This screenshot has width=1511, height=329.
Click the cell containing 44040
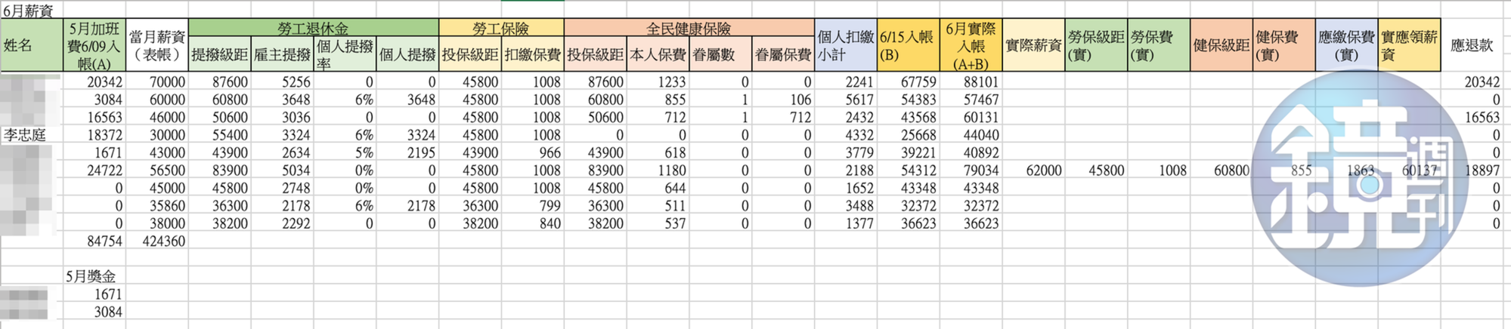point(971,135)
